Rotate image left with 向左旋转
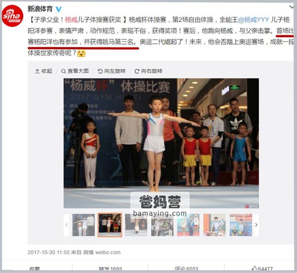 (112, 71)
